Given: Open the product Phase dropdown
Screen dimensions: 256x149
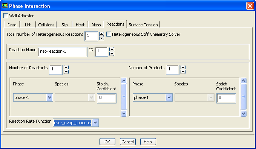Looking at the screenshot, I should coord(153,97).
